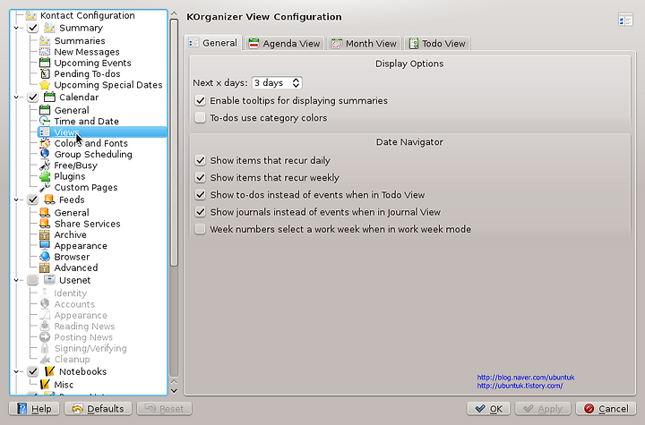
Task: Enable To-dos use category colors
Action: 201,118
